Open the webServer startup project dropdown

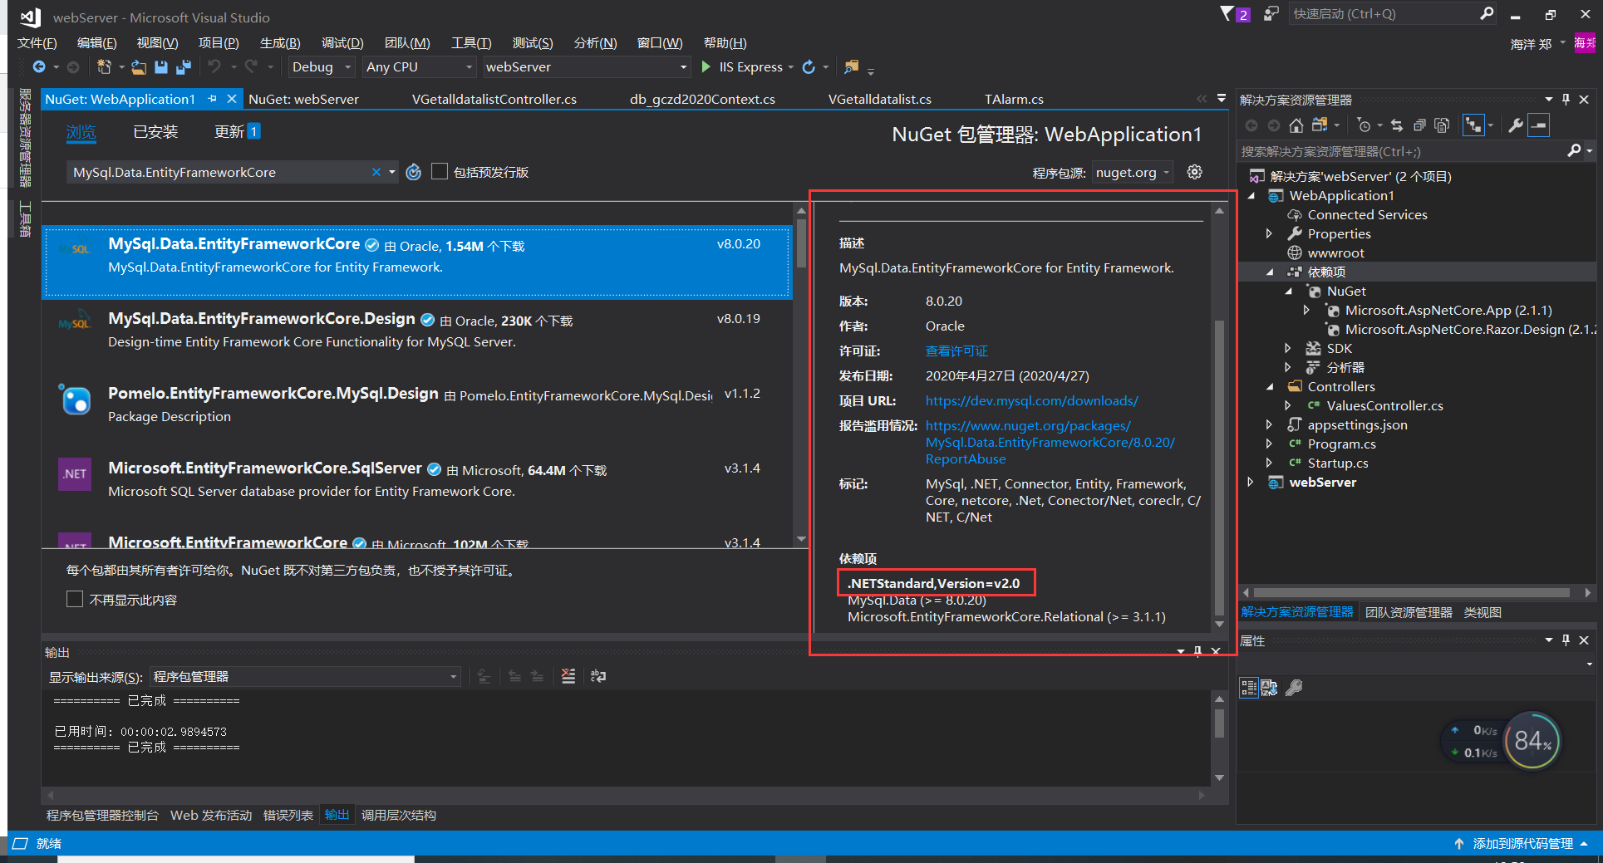(x=587, y=66)
